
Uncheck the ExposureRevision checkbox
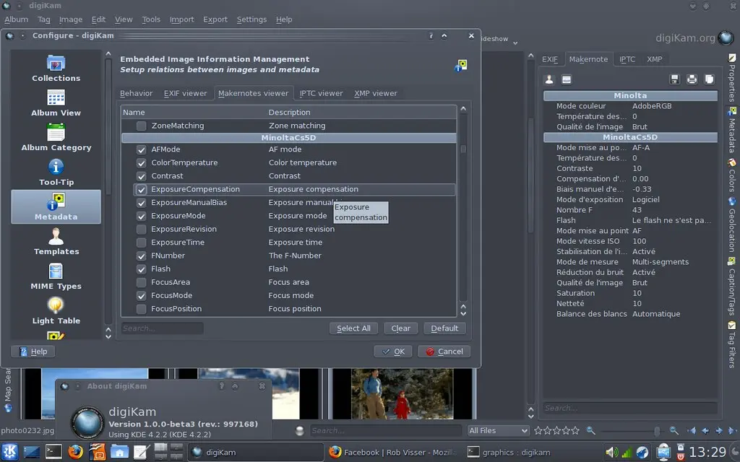coord(141,229)
